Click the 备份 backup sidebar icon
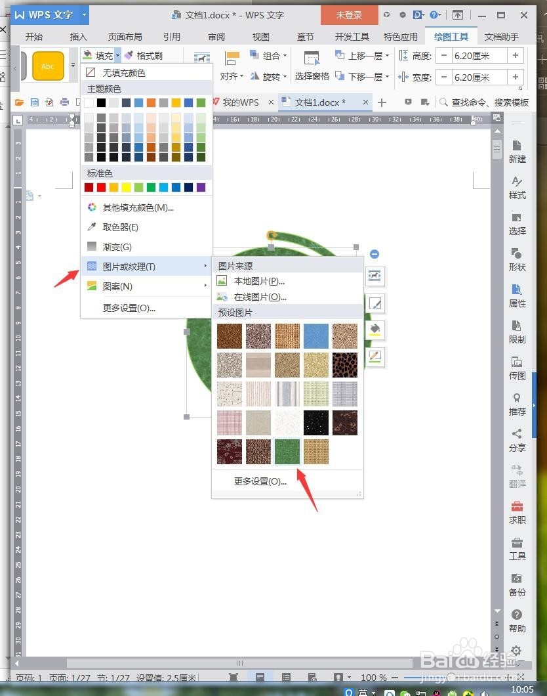Screen dimensions: 547x696 [517, 584]
